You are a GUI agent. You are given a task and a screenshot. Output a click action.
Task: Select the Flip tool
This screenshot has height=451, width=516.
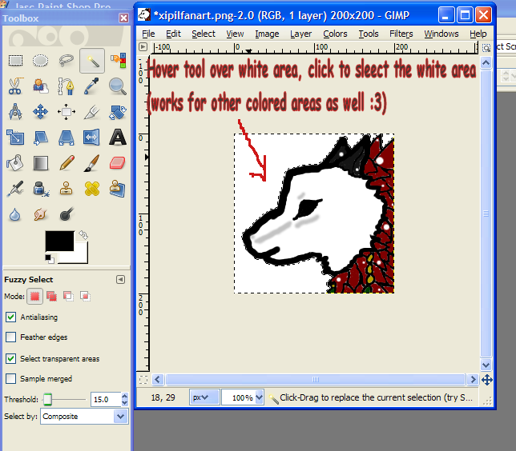point(92,138)
